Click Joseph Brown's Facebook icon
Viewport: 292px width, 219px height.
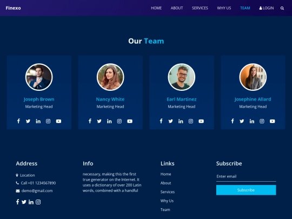pos(18,121)
